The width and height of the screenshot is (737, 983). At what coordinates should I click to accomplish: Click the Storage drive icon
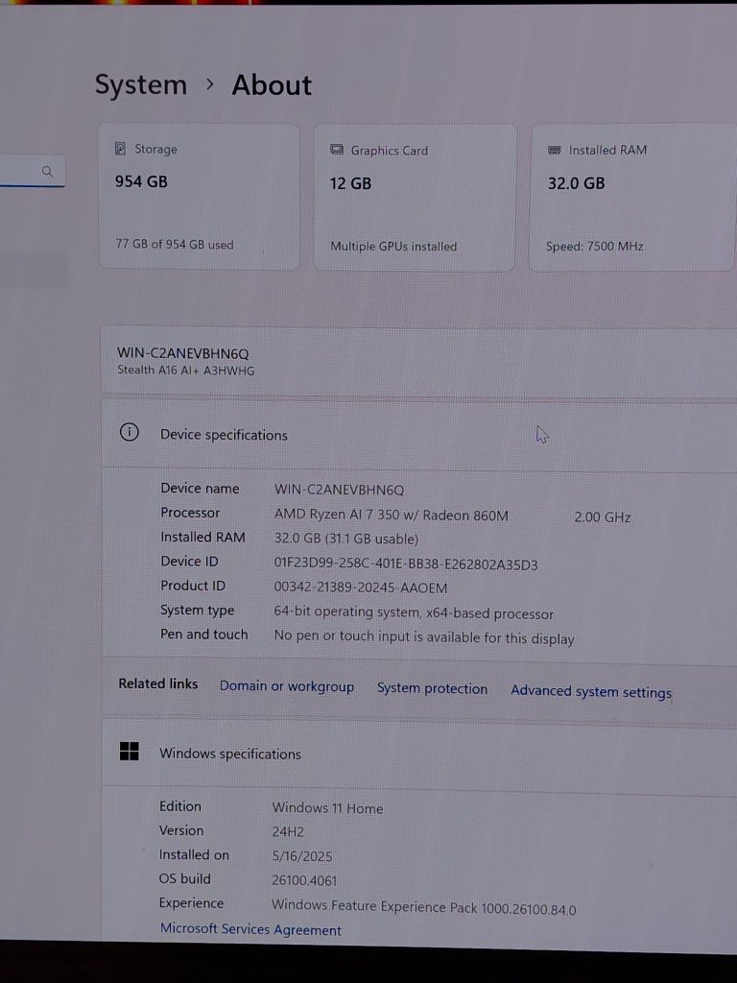click(x=121, y=149)
